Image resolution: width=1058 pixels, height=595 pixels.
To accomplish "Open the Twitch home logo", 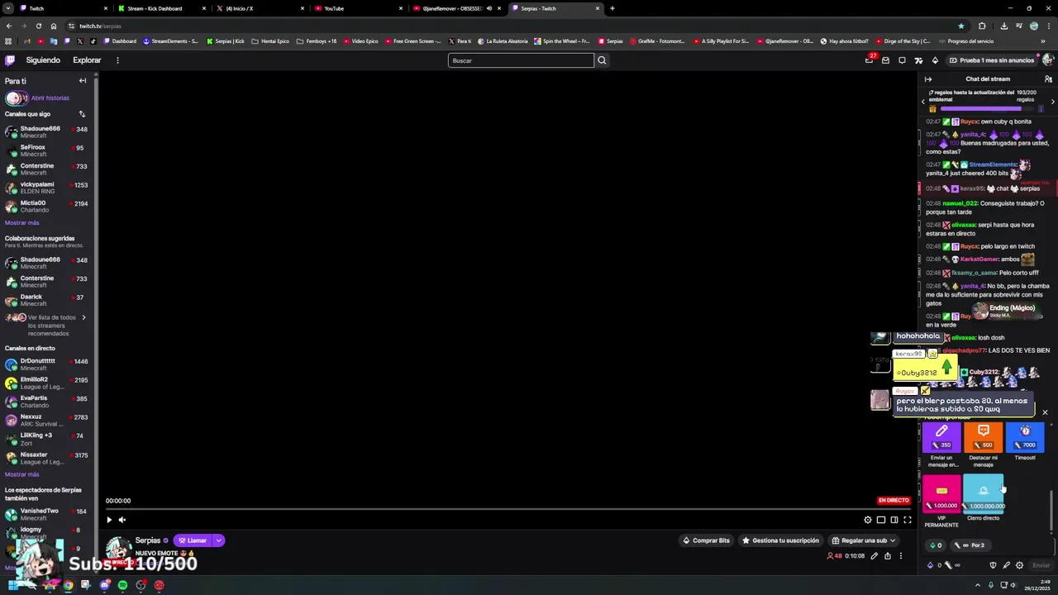I will click(x=10, y=60).
